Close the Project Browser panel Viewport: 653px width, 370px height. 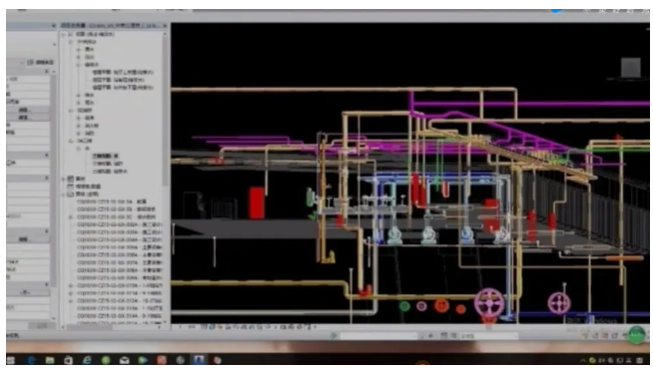tap(165, 26)
